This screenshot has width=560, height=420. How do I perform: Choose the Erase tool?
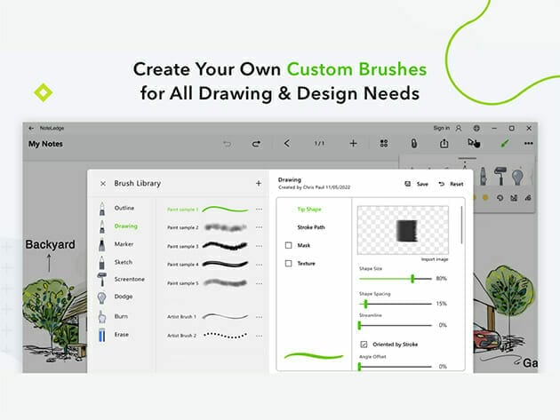point(122,334)
